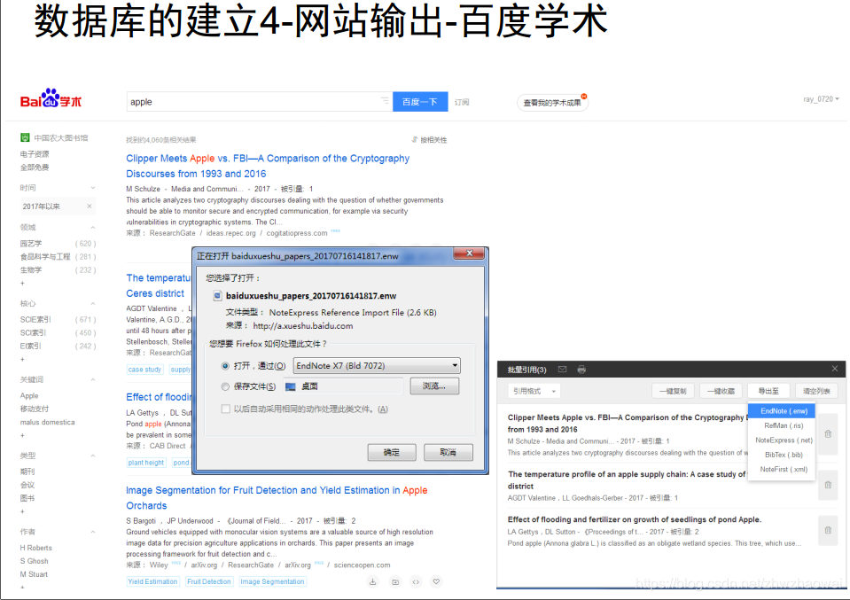Viewport: 850px width, 600px height.
Task: Click the 导出至 button
Action: pos(768,391)
